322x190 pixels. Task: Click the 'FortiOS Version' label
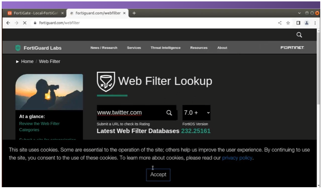[195, 124]
